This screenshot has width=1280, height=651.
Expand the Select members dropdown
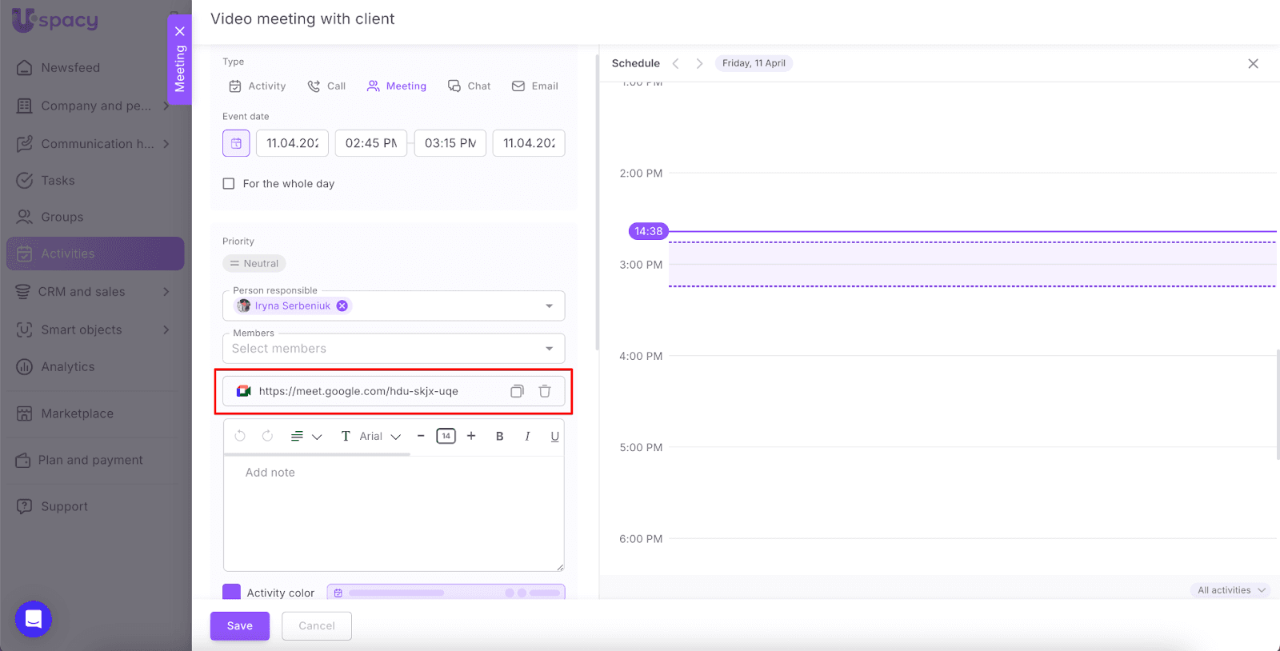[x=549, y=349]
